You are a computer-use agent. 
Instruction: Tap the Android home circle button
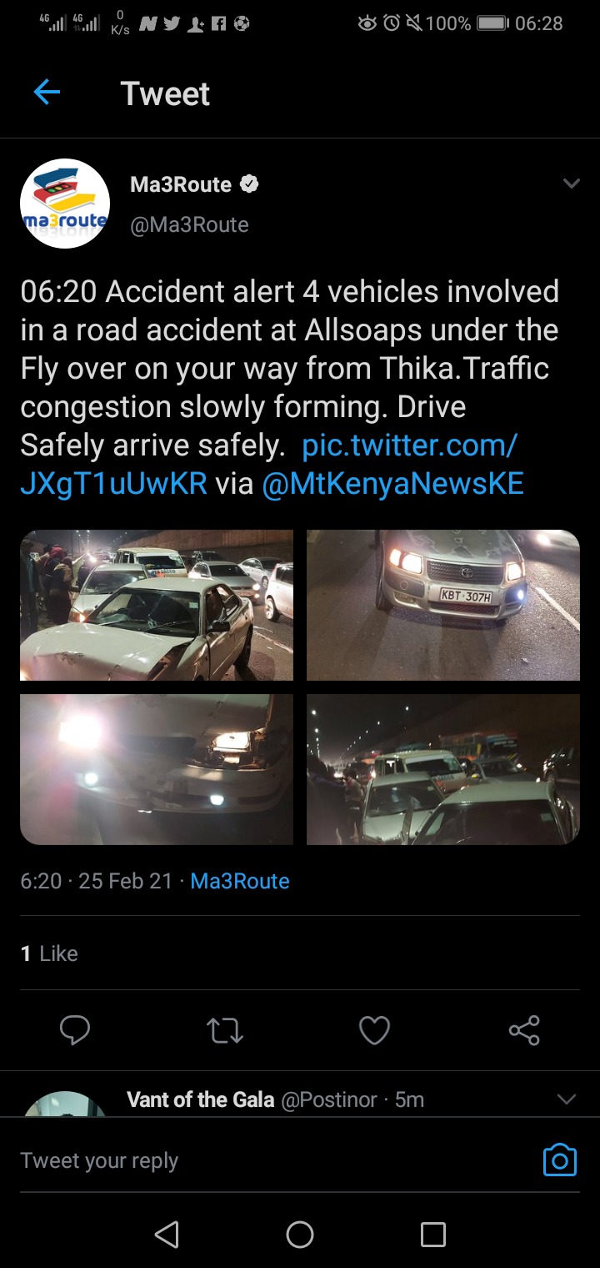point(300,1235)
